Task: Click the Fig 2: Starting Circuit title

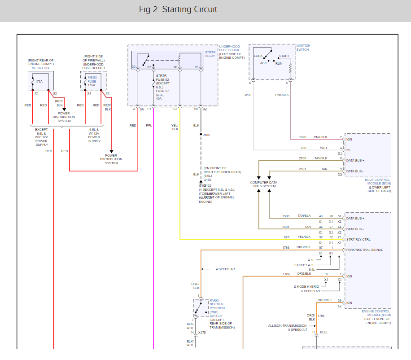Action: 178,9
